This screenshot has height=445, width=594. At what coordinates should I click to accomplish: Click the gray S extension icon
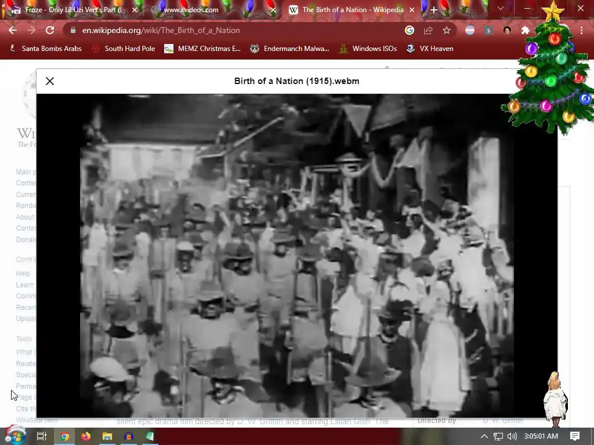(x=488, y=30)
